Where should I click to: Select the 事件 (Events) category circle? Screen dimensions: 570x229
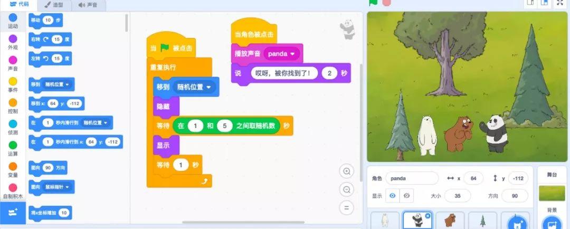pos(13,81)
